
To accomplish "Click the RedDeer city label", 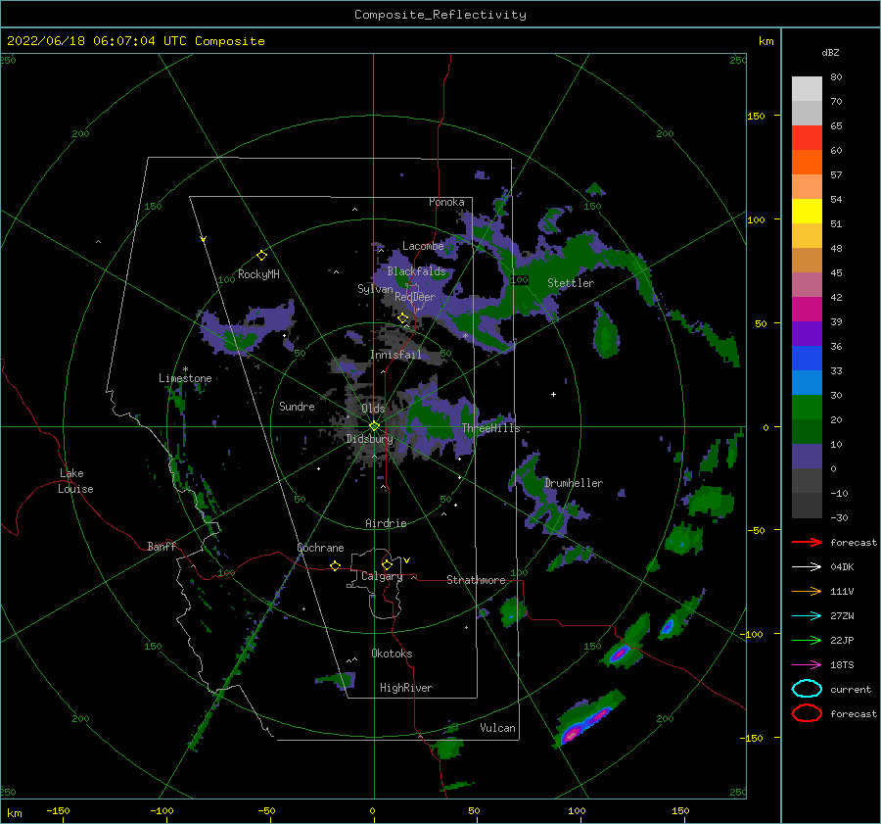I will [x=415, y=297].
